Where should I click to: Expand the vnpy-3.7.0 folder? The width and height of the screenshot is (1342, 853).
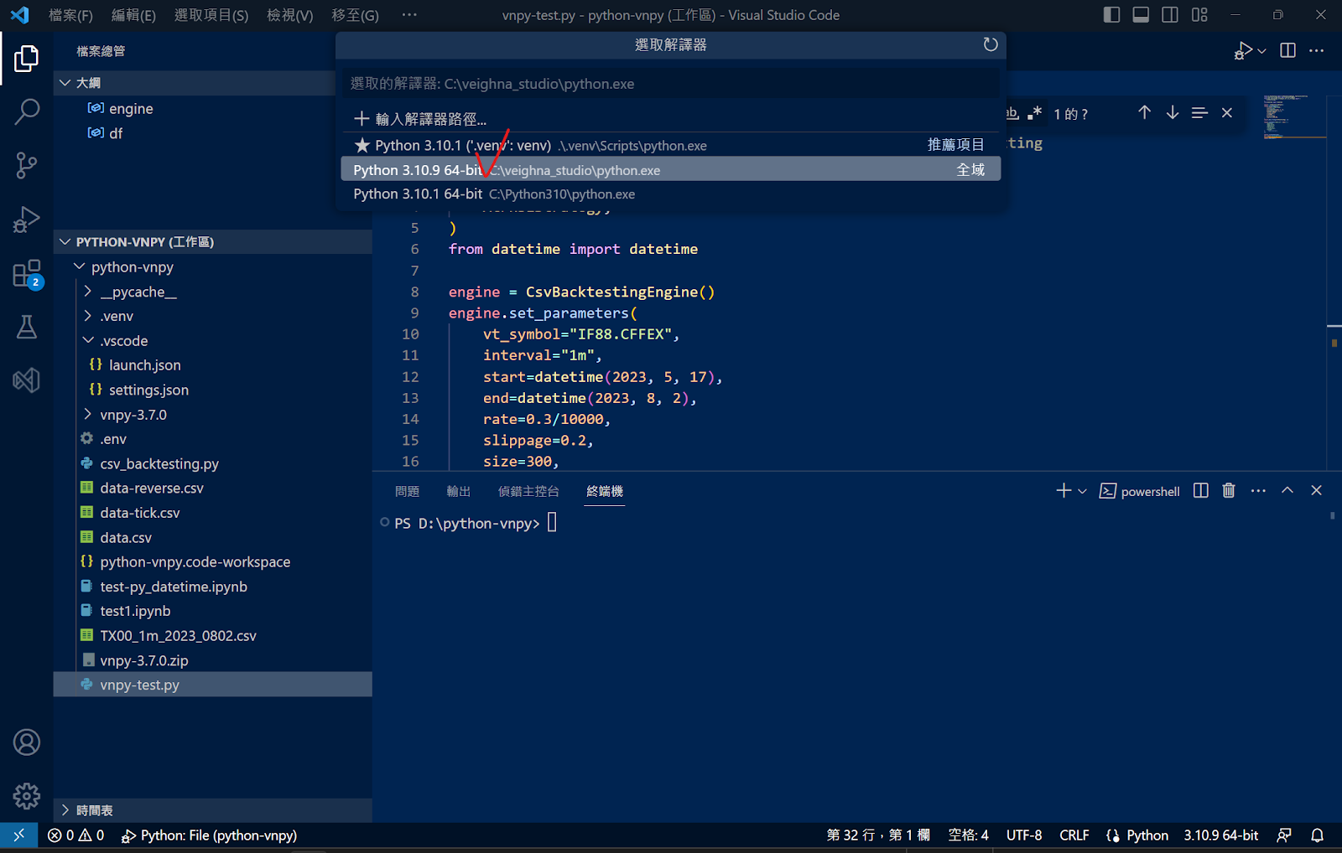(x=88, y=414)
